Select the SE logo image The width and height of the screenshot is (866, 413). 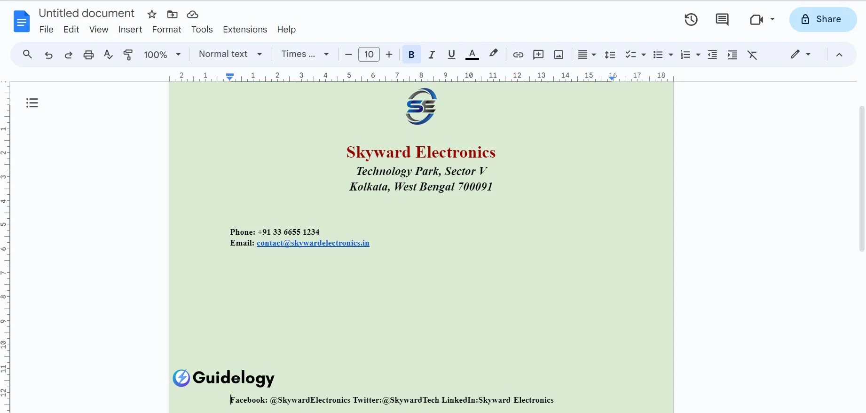(421, 106)
